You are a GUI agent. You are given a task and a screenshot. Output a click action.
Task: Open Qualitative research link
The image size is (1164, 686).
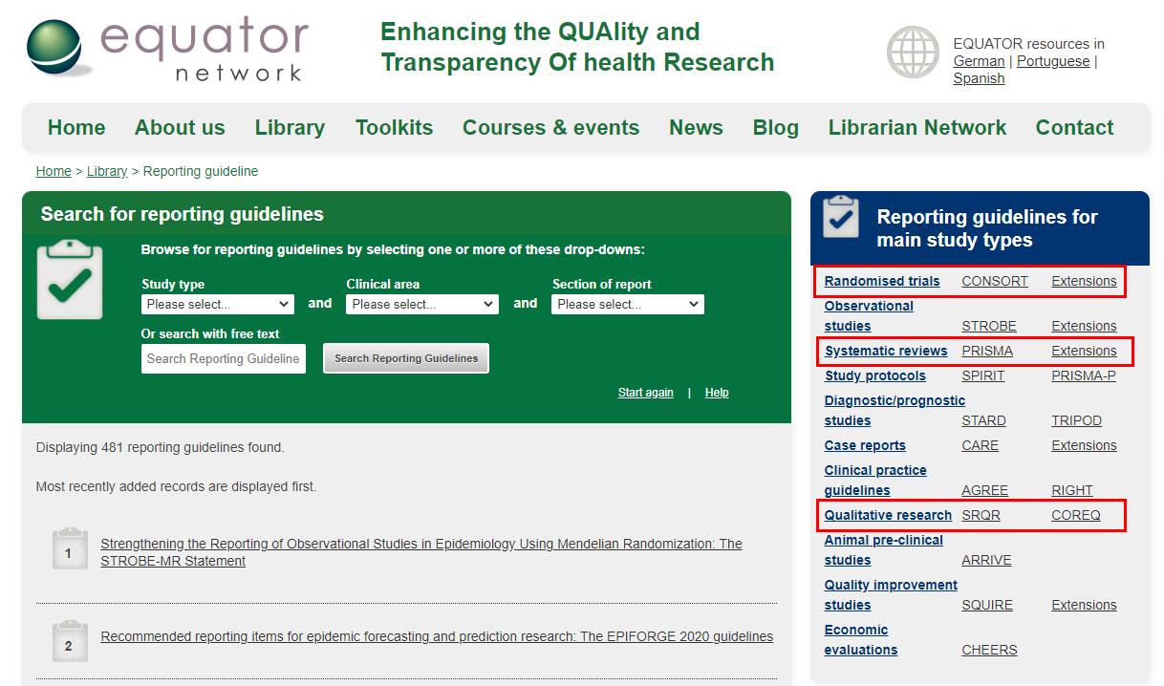888,515
